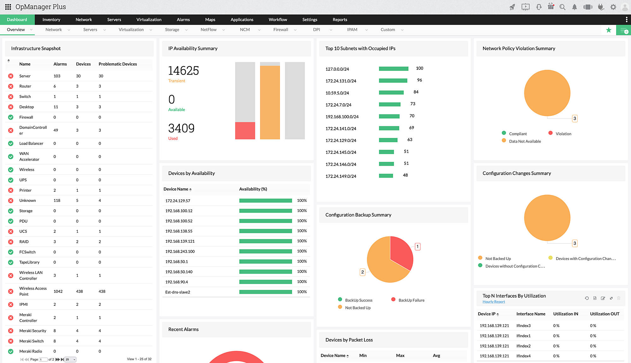Expand the Storage dashboard dropdown arrow
The height and width of the screenshot is (363, 631).
pos(186,30)
